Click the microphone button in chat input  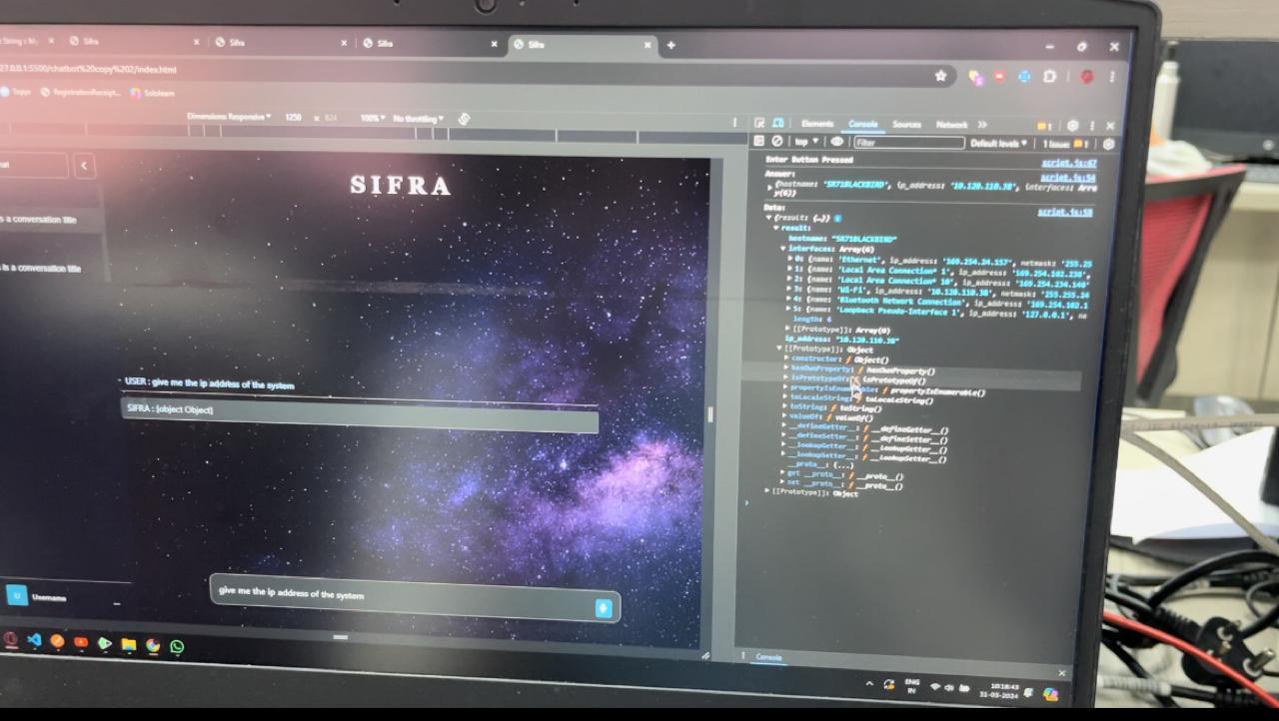[x=604, y=607]
